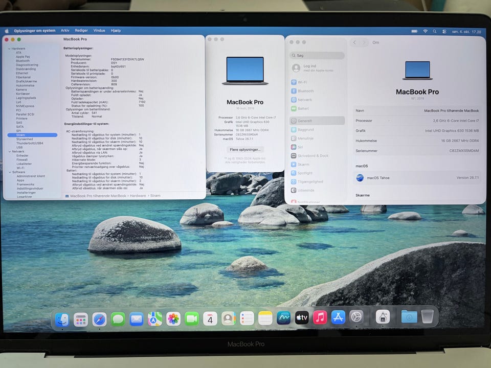Screen dimensions: 491x368
Task: Select Bluetooth in the Settings sidebar
Action: (x=317, y=91)
